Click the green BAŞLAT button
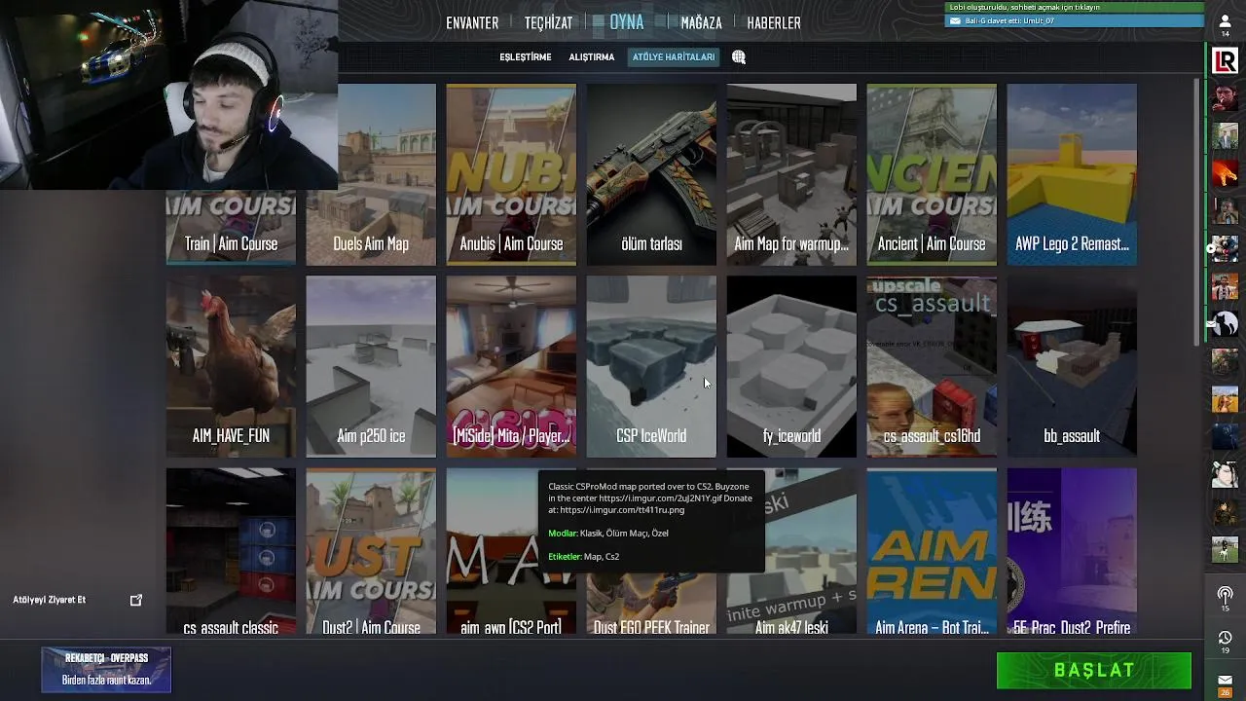The height and width of the screenshot is (701, 1246). coord(1094,670)
